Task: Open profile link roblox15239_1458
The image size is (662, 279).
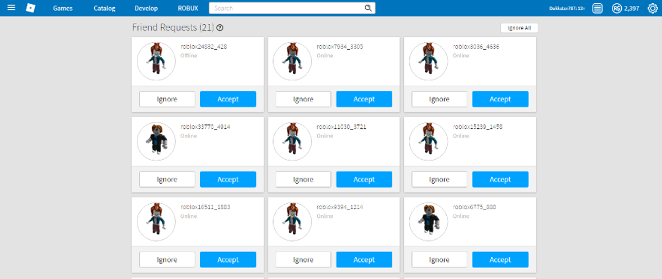Action: [478, 127]
